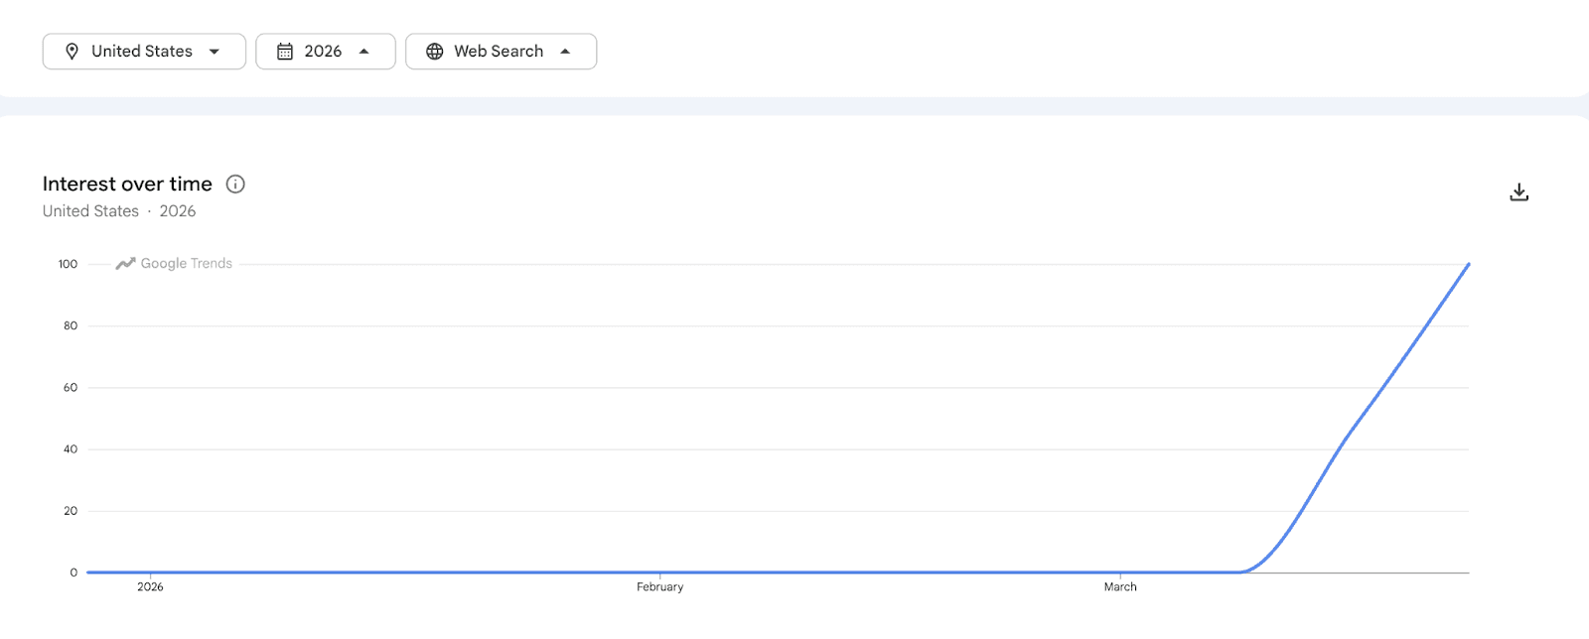Click the calendar icon in the year selector
Screen dimensions: 1589x639
(x=285, y=52)
